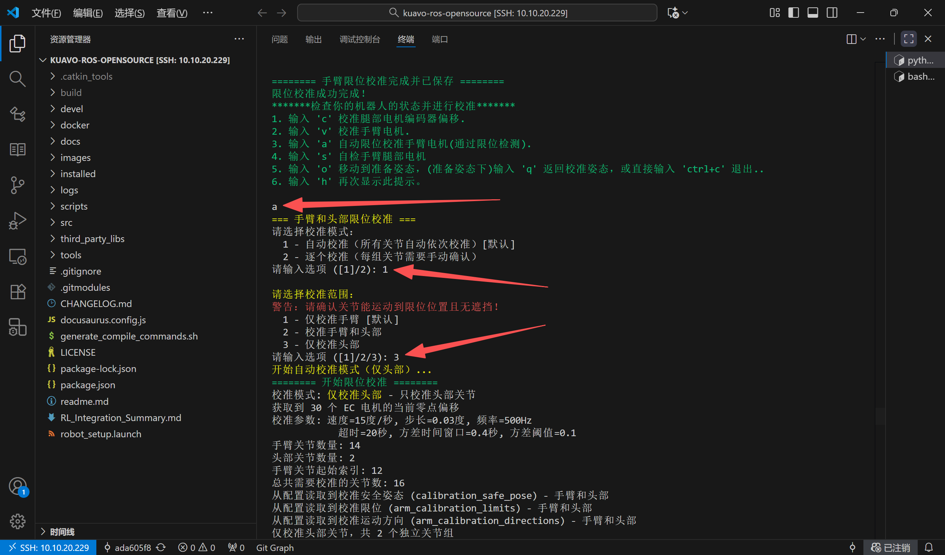
Task: Toggle the bottom panel visibility
Action: (812, 13)
